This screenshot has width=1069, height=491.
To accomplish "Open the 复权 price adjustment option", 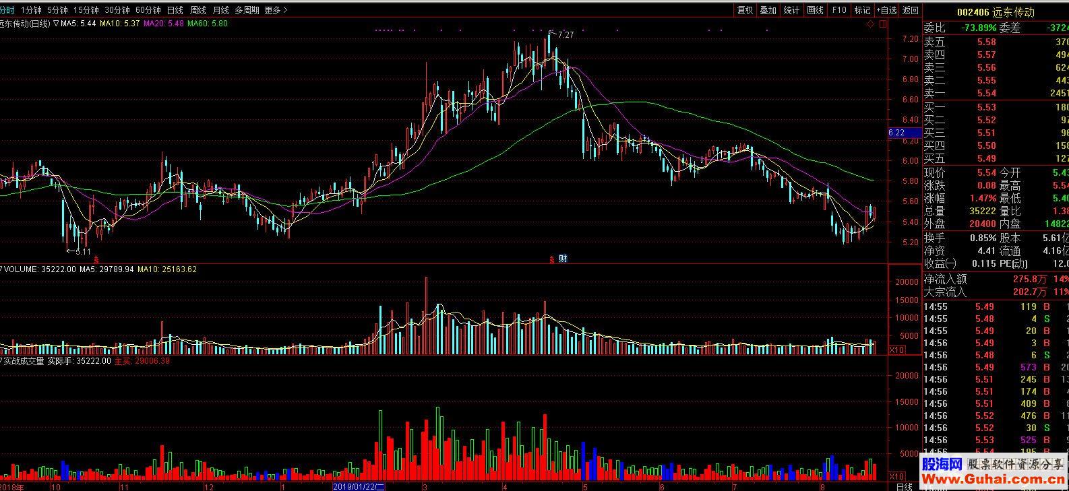I will pyautogui.click(x=745, y=10).
